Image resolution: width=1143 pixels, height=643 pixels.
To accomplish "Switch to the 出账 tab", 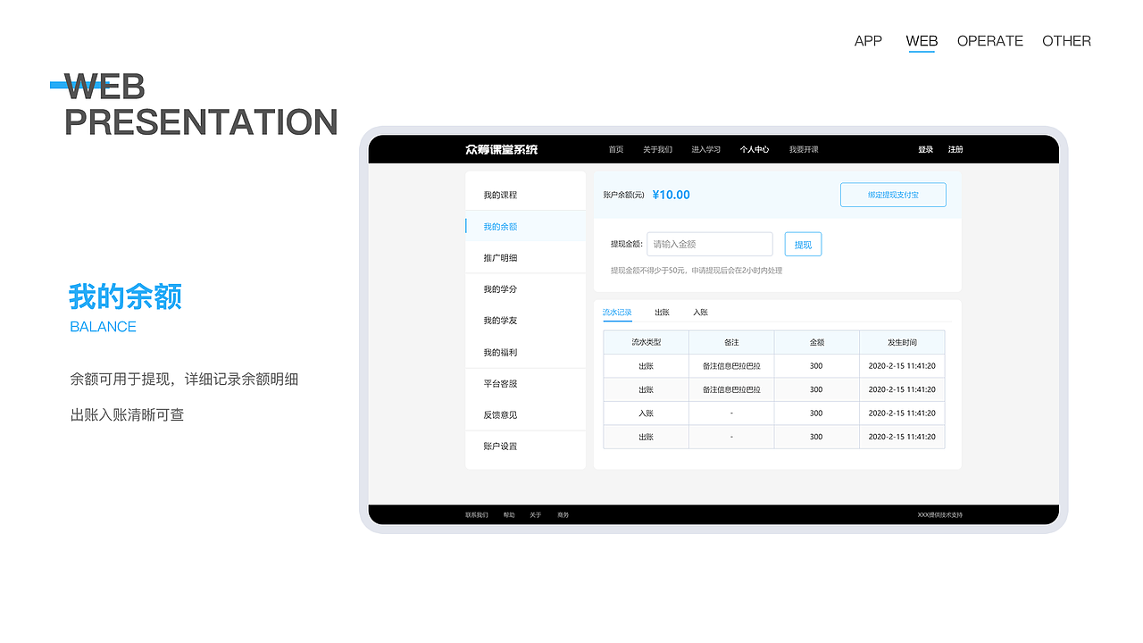I will pyautogui.click(x=662, y=313).
